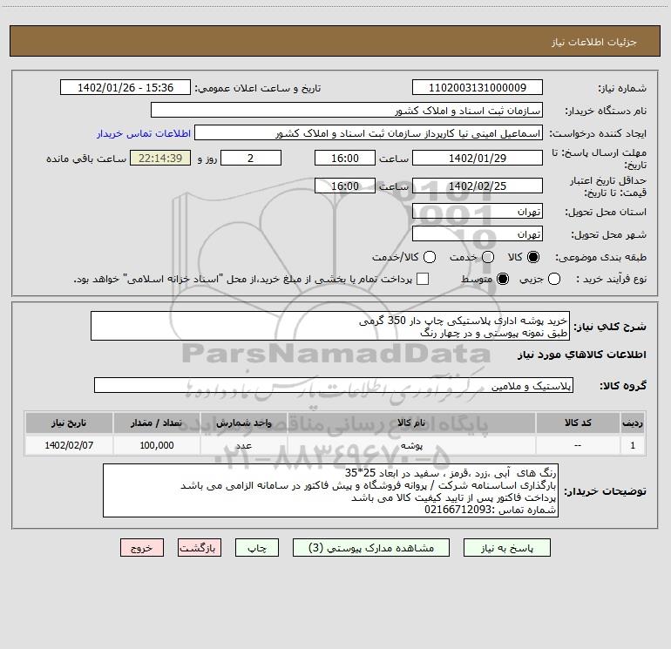Click the تاریخ نیاز column header
This screenshot has height=649, width=671.
[x=69, y=423]
